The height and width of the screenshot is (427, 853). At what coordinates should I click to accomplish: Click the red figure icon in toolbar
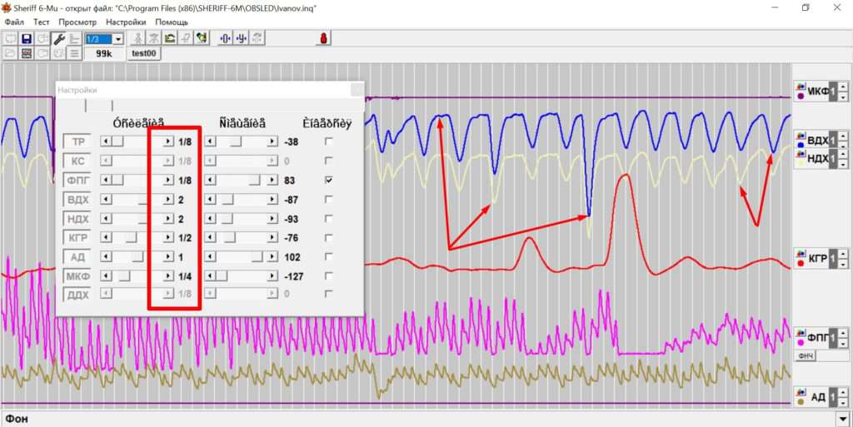(x=322, y=39)
